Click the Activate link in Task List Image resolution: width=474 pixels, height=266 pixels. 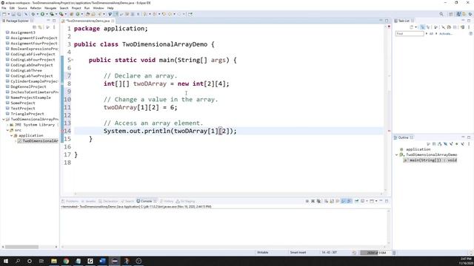(446, 34)
